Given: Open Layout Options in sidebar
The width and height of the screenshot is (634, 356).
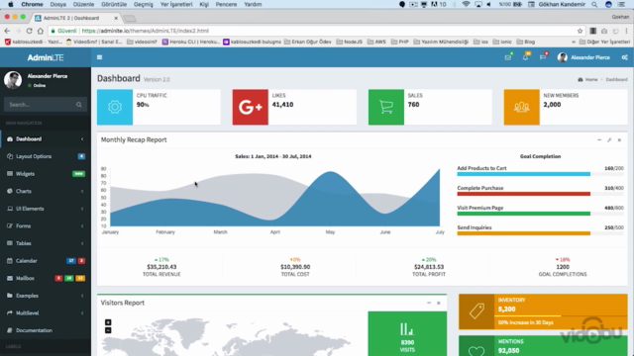Looking at the screenshot, I should [46, 156].
